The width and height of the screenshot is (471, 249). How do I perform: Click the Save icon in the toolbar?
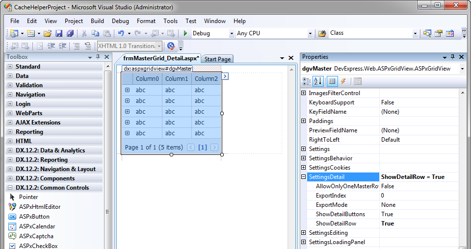tap(59, 33)
